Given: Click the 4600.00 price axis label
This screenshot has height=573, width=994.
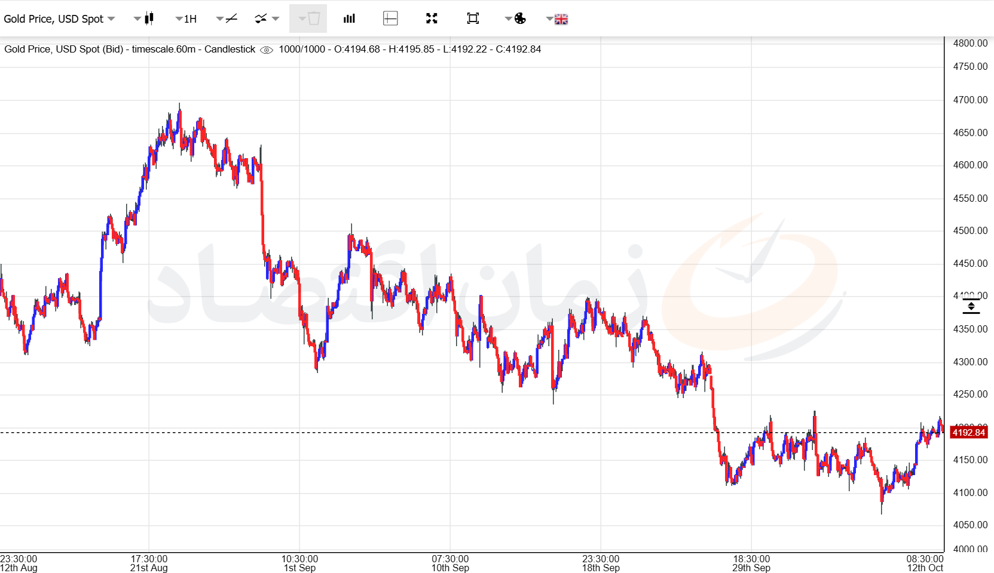Looking at the screenshot, I should 970,165.
